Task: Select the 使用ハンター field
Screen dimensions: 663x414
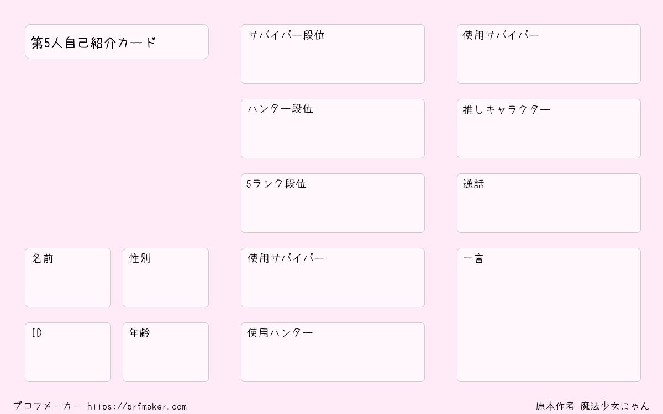Action: click(333, 352)
